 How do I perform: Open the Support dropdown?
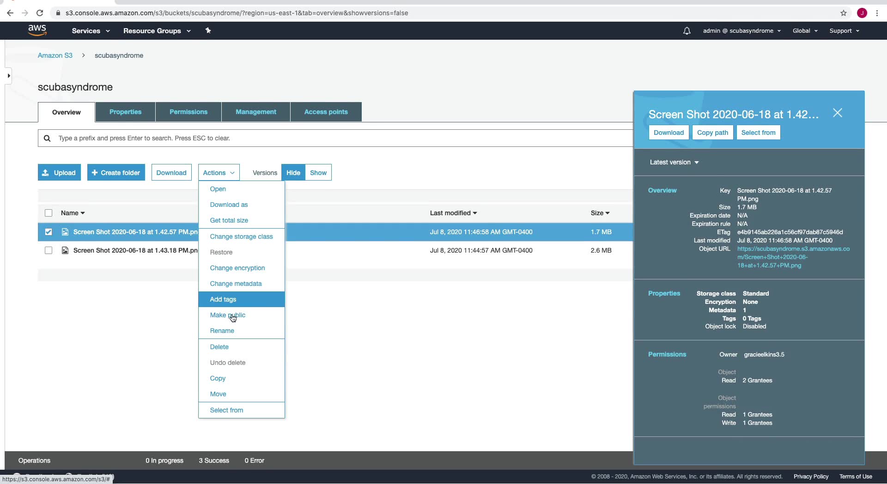(x=844, y=31)
